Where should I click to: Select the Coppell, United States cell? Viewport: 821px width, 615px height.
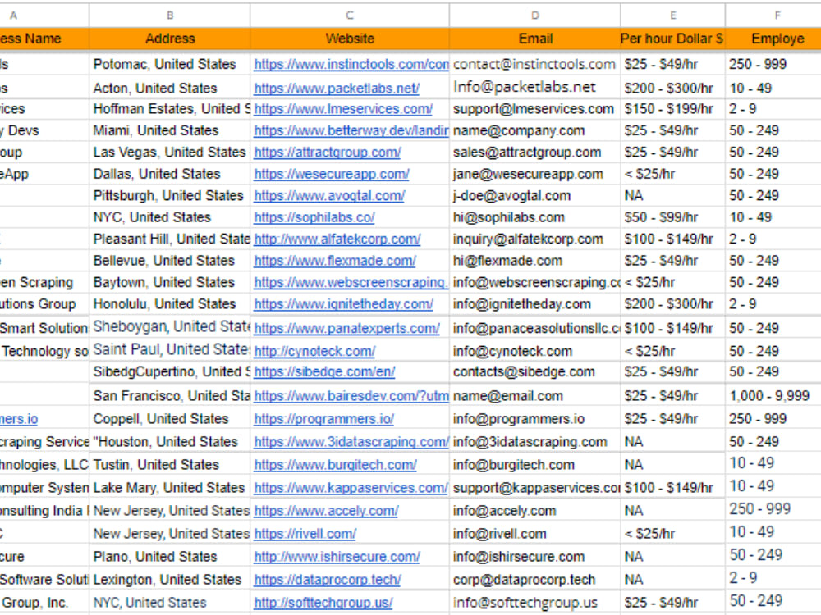pos(170,419)
